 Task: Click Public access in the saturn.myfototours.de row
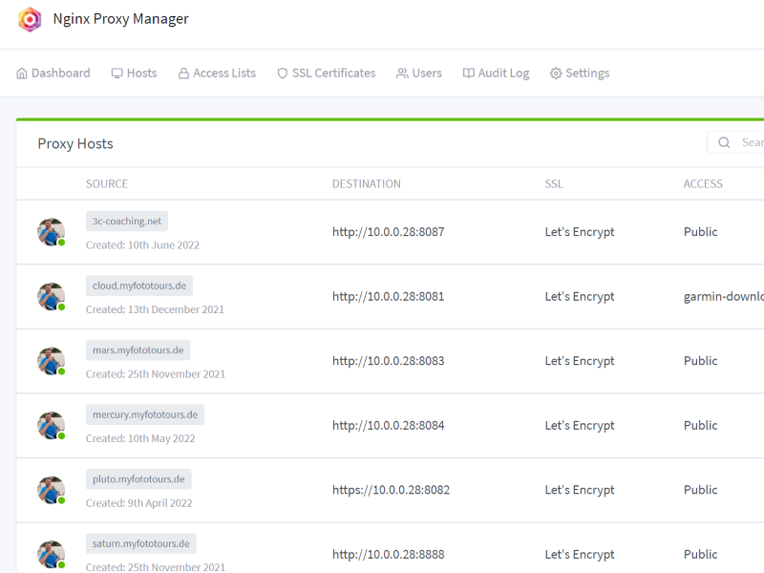click(x=700, y=555)
